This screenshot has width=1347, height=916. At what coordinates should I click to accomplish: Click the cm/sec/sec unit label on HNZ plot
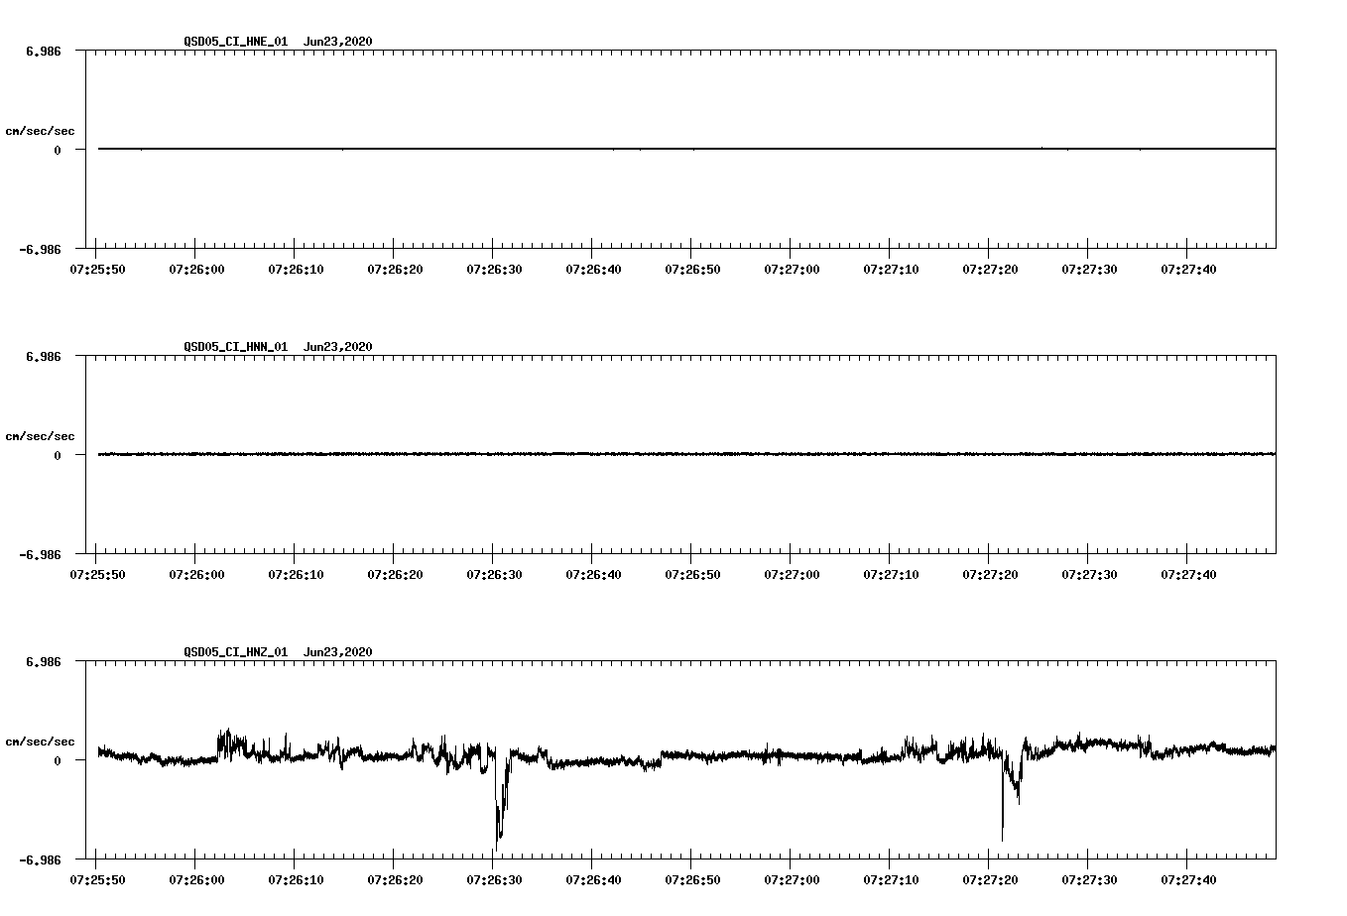pos(40,742)
